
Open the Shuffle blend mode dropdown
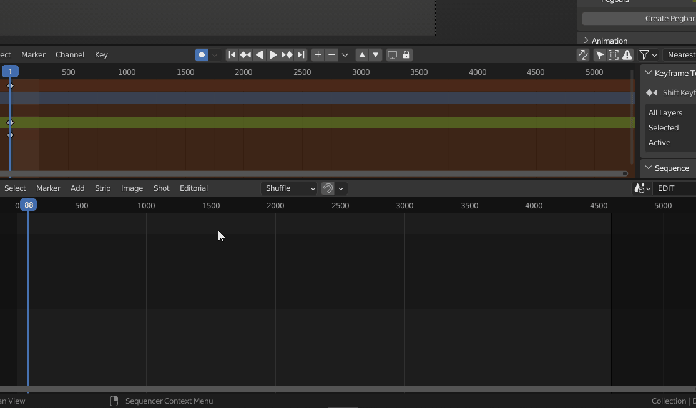(x=289, y=188)
